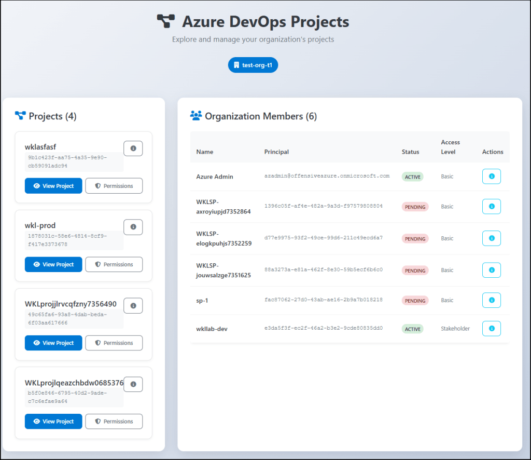Show info for WKLprojlqeazchbdw0685376 project
This screenshot has height=460, width=531.
133,384
